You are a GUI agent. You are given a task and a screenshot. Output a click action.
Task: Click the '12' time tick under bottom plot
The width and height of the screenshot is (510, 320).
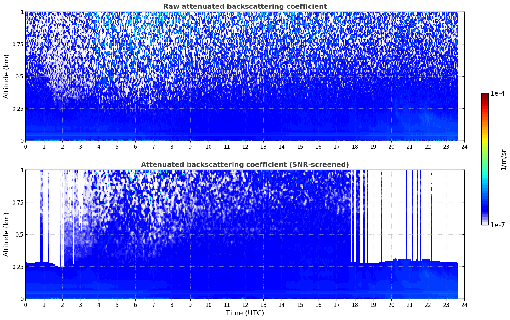click(x=245, y=305)
